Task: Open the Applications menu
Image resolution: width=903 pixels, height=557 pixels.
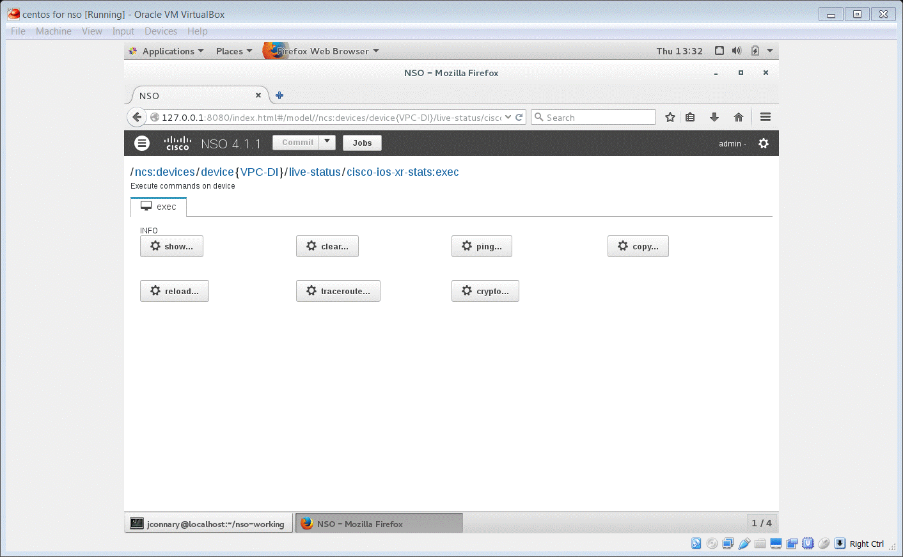Action: (x=173, y=51)
